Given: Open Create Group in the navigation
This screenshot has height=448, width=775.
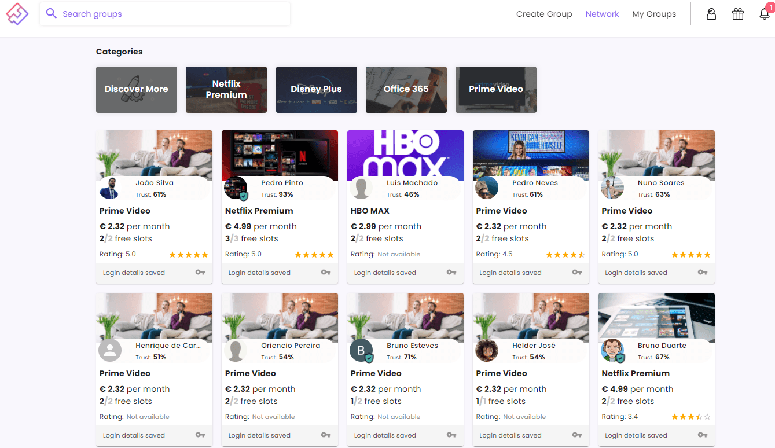Looking at the screenshot, I should [x=544, y=14].
